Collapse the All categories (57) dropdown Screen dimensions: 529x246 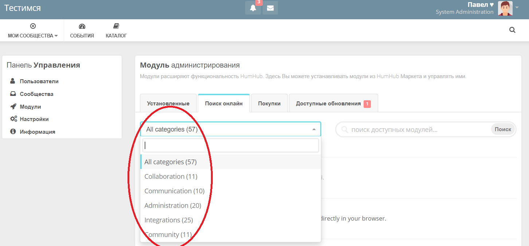pos(231,129)
